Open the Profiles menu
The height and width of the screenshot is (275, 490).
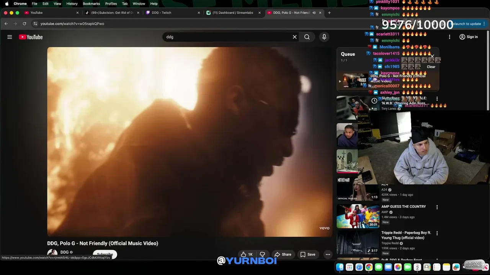tap(111, 3)
